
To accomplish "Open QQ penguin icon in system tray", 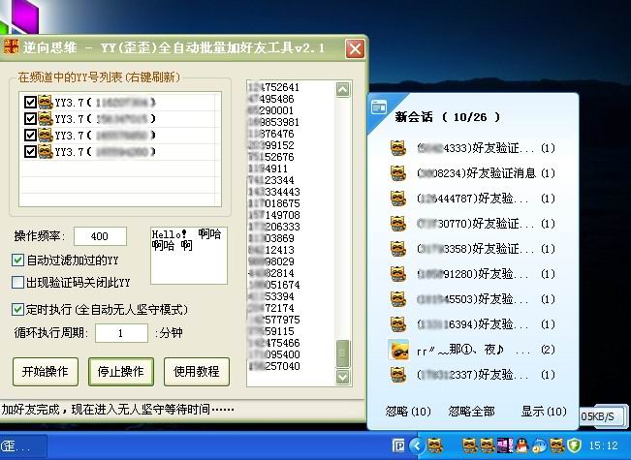I will click(x=521, y=445).
